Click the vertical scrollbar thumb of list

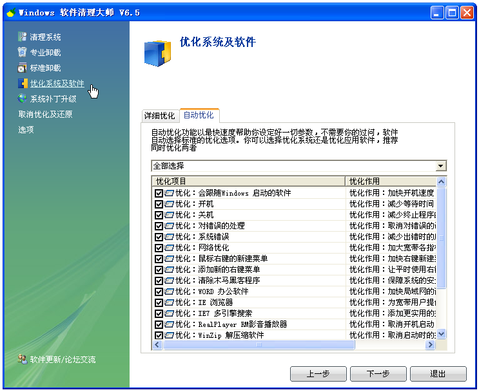click(x=441, y=238)
